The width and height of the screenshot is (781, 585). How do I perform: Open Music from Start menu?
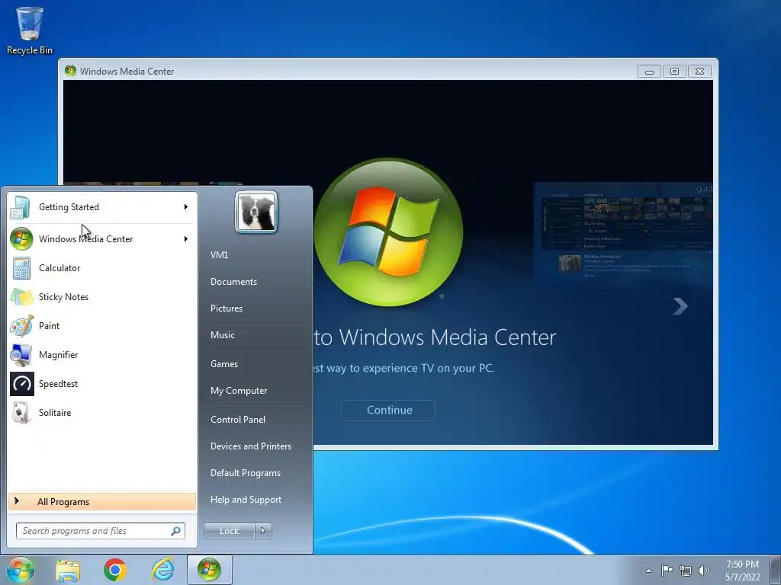222,335
